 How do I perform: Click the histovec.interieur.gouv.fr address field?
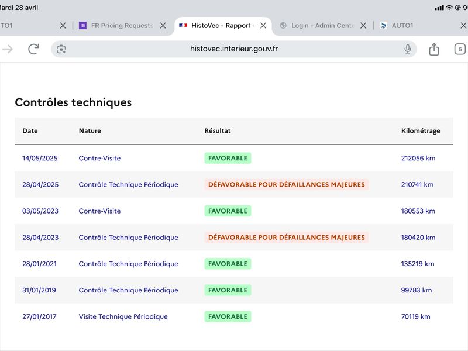click(x=233, y=49)
